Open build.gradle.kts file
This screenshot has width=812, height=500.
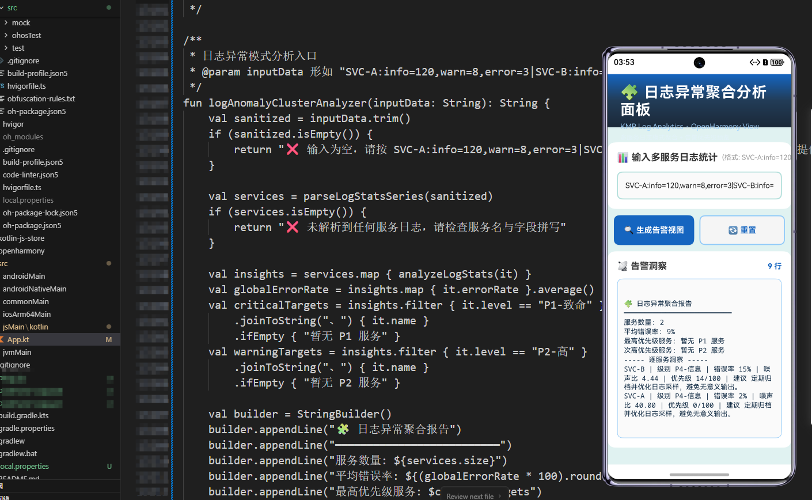tap(24, 415)
